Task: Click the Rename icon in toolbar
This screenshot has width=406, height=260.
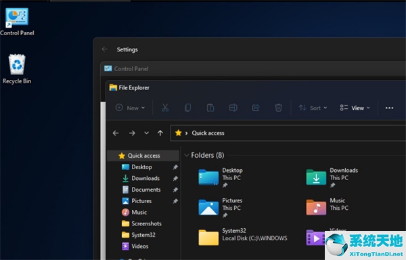Action: point(233,108)
